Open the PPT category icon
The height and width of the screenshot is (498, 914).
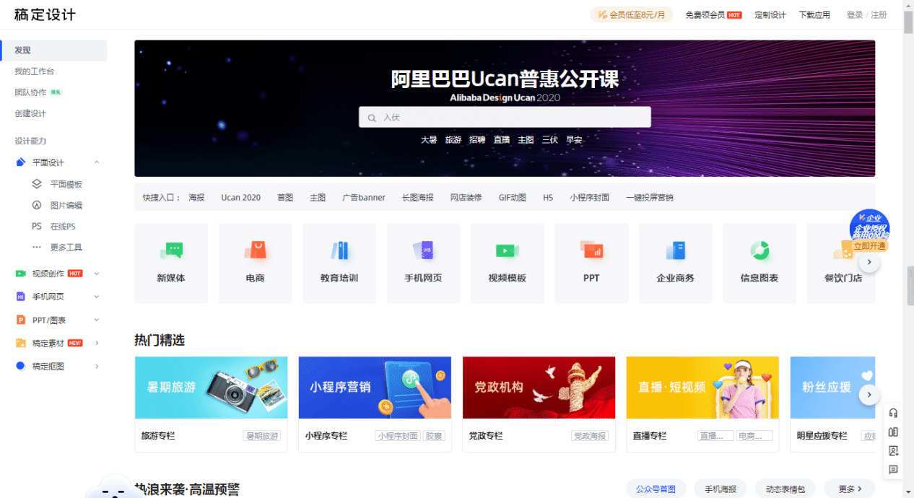[x=591, y=250]
